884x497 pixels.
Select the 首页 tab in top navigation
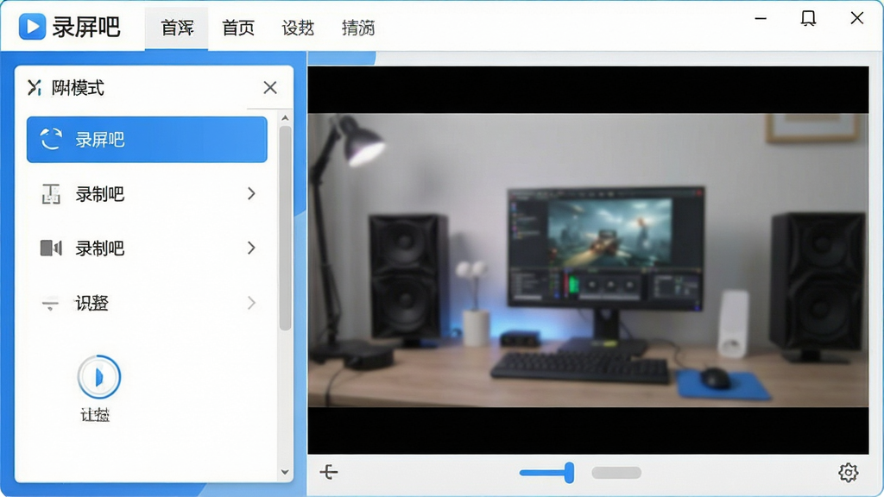click(x=238, y=28)
